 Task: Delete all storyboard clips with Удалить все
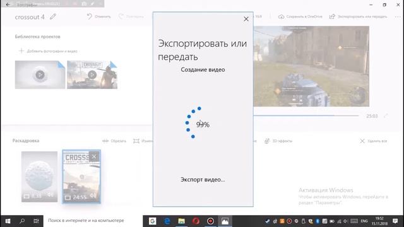click(x=373, y=141)
